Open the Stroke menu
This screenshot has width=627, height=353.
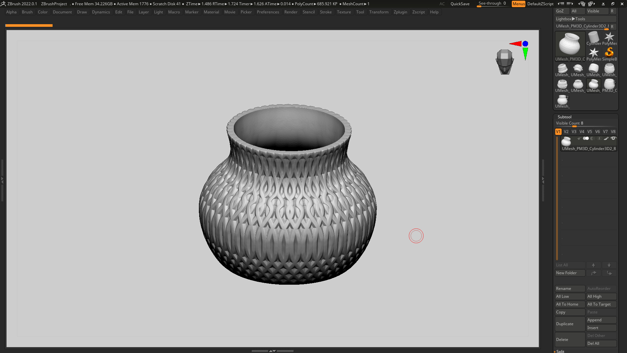pyautogui.click(x=326, y=12)
